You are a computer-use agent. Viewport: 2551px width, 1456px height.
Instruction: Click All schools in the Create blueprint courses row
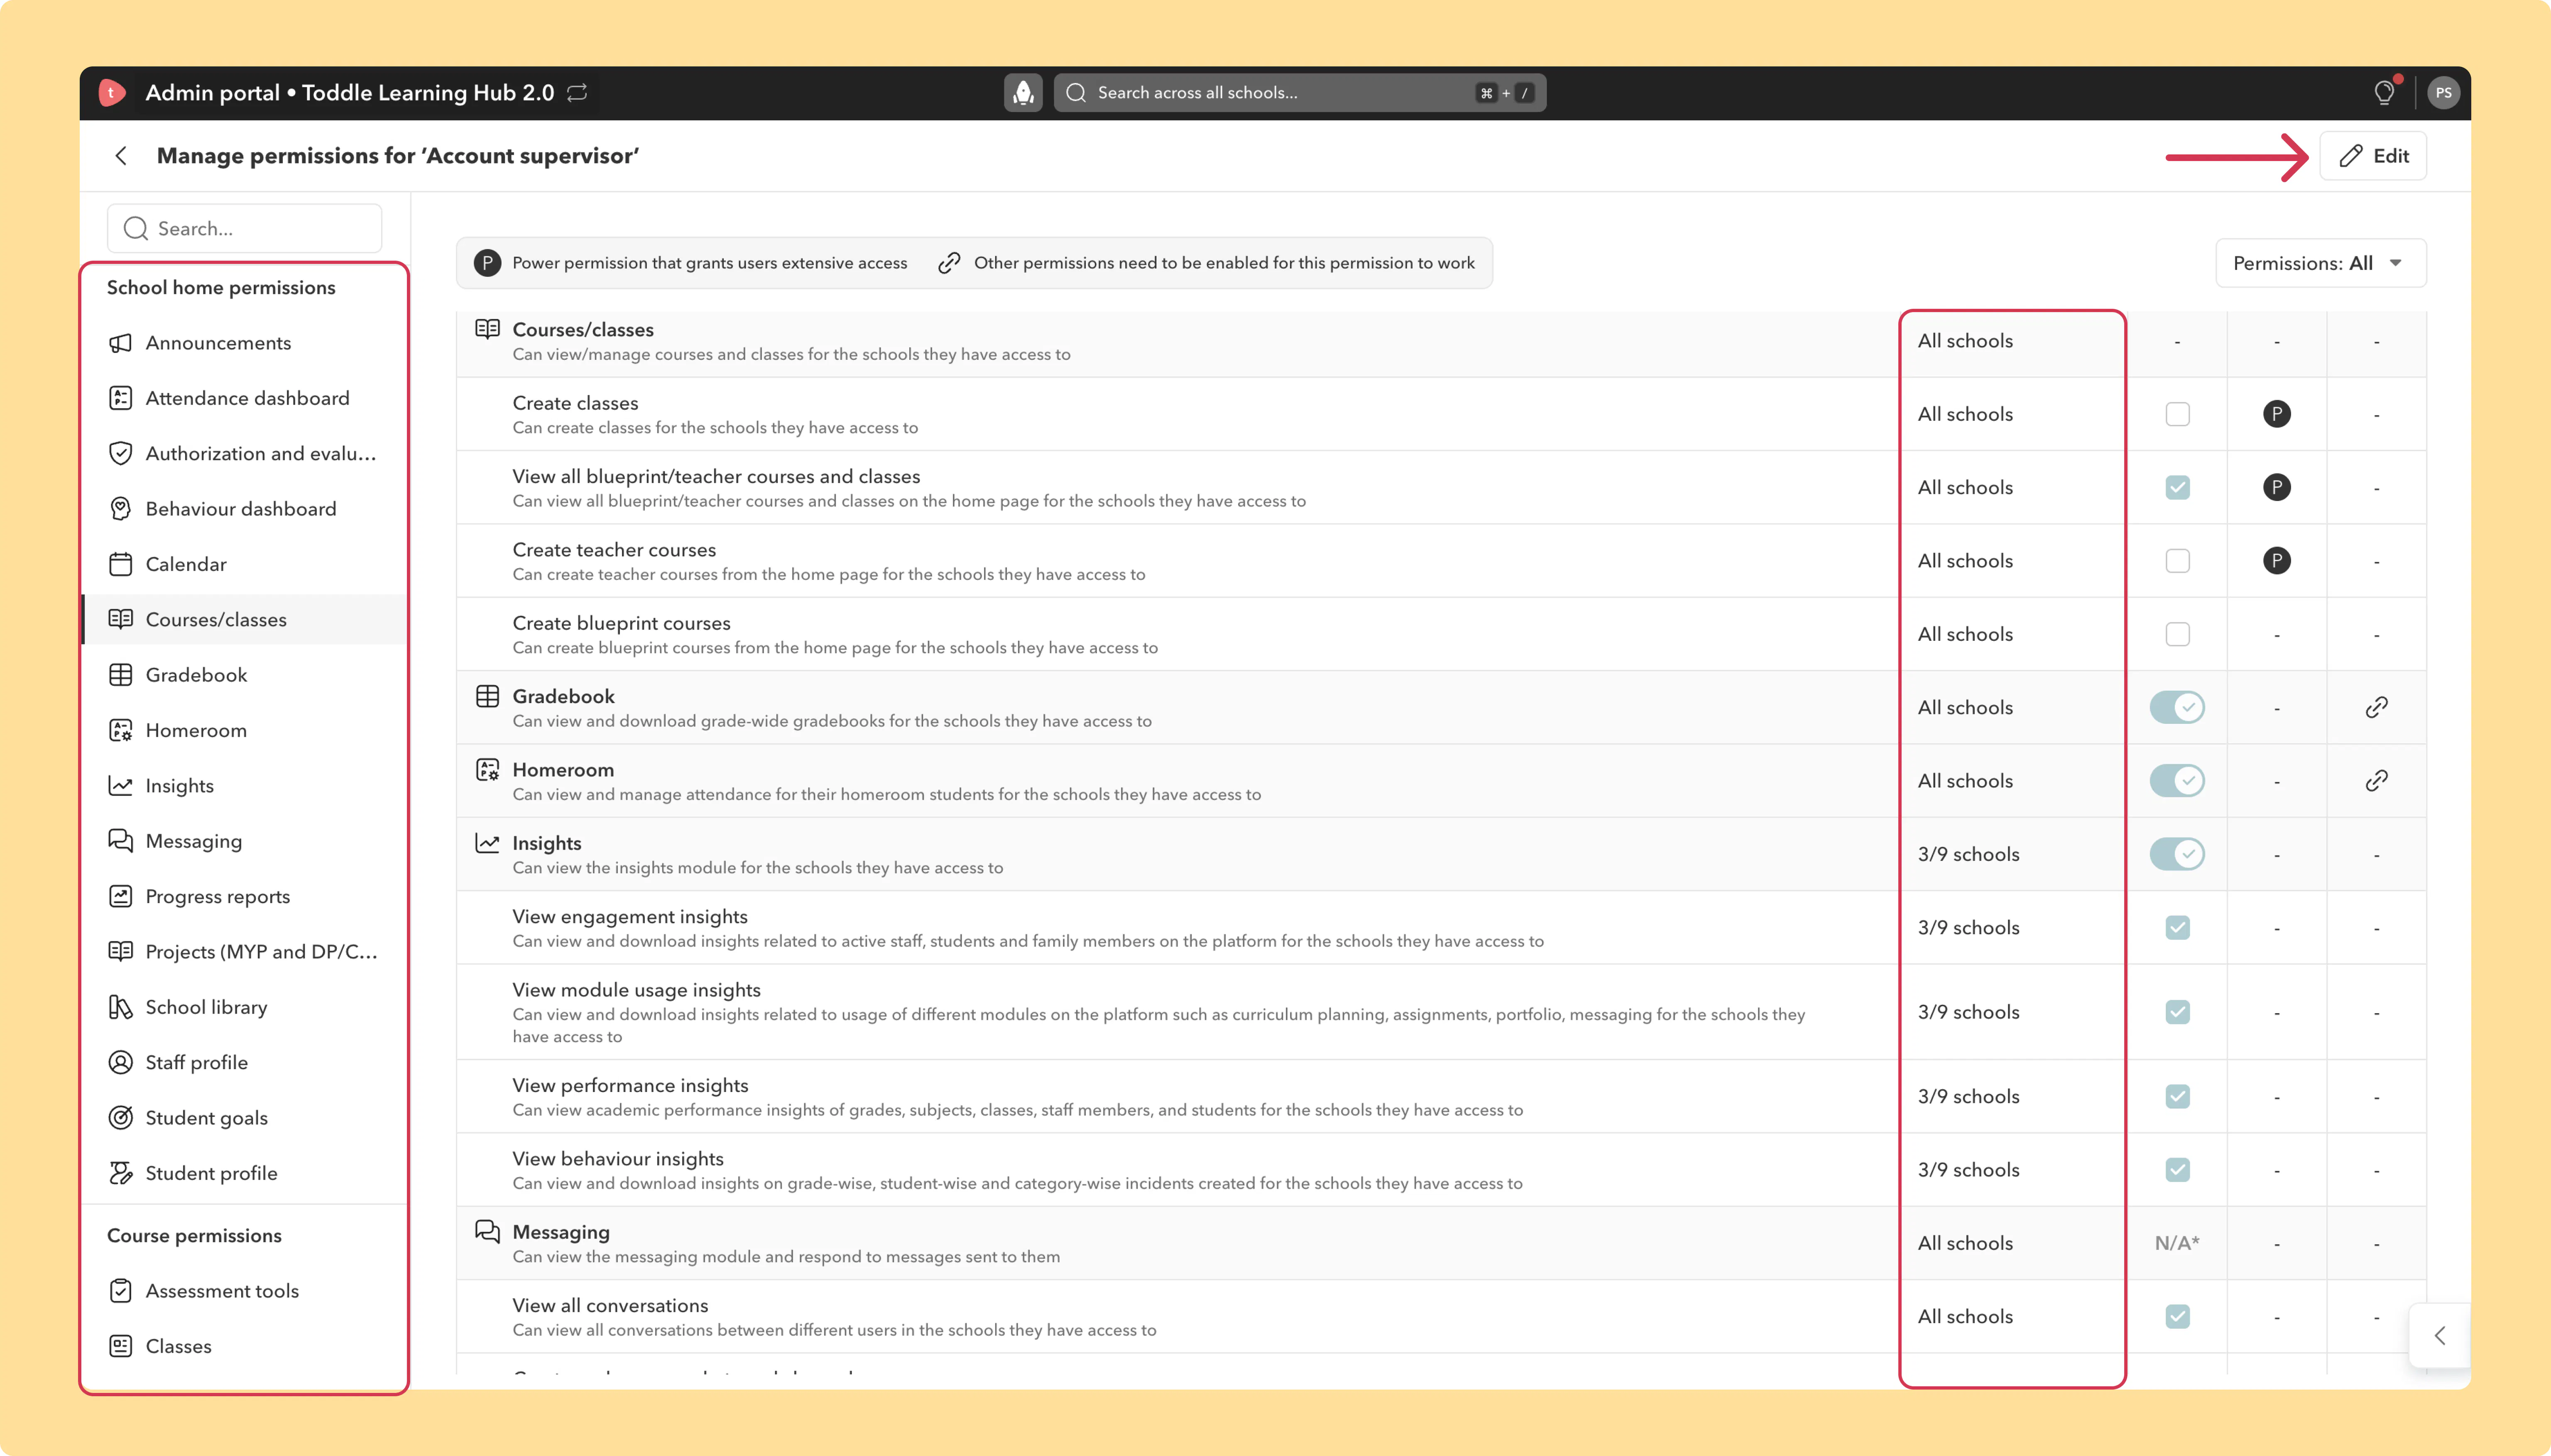1965,635
